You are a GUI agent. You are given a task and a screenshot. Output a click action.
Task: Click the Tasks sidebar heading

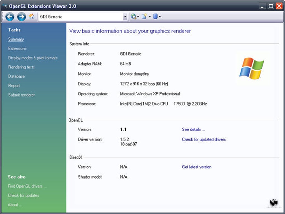coord(14,30)
